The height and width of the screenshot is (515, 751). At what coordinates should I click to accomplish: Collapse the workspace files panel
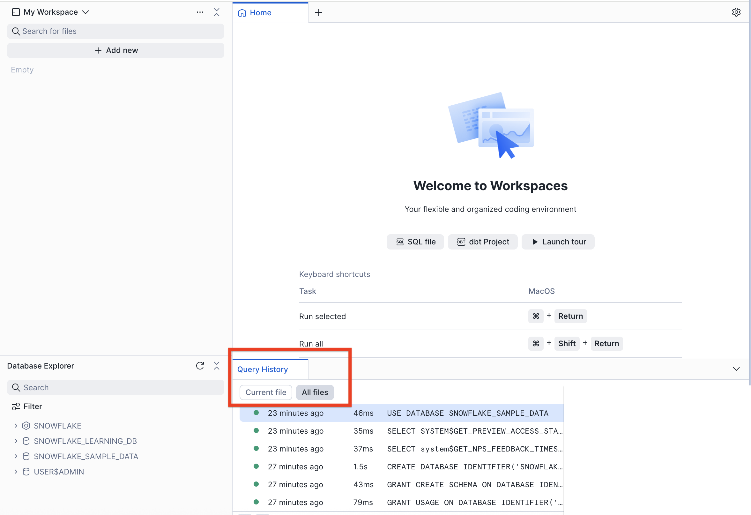tap(217, 12)
